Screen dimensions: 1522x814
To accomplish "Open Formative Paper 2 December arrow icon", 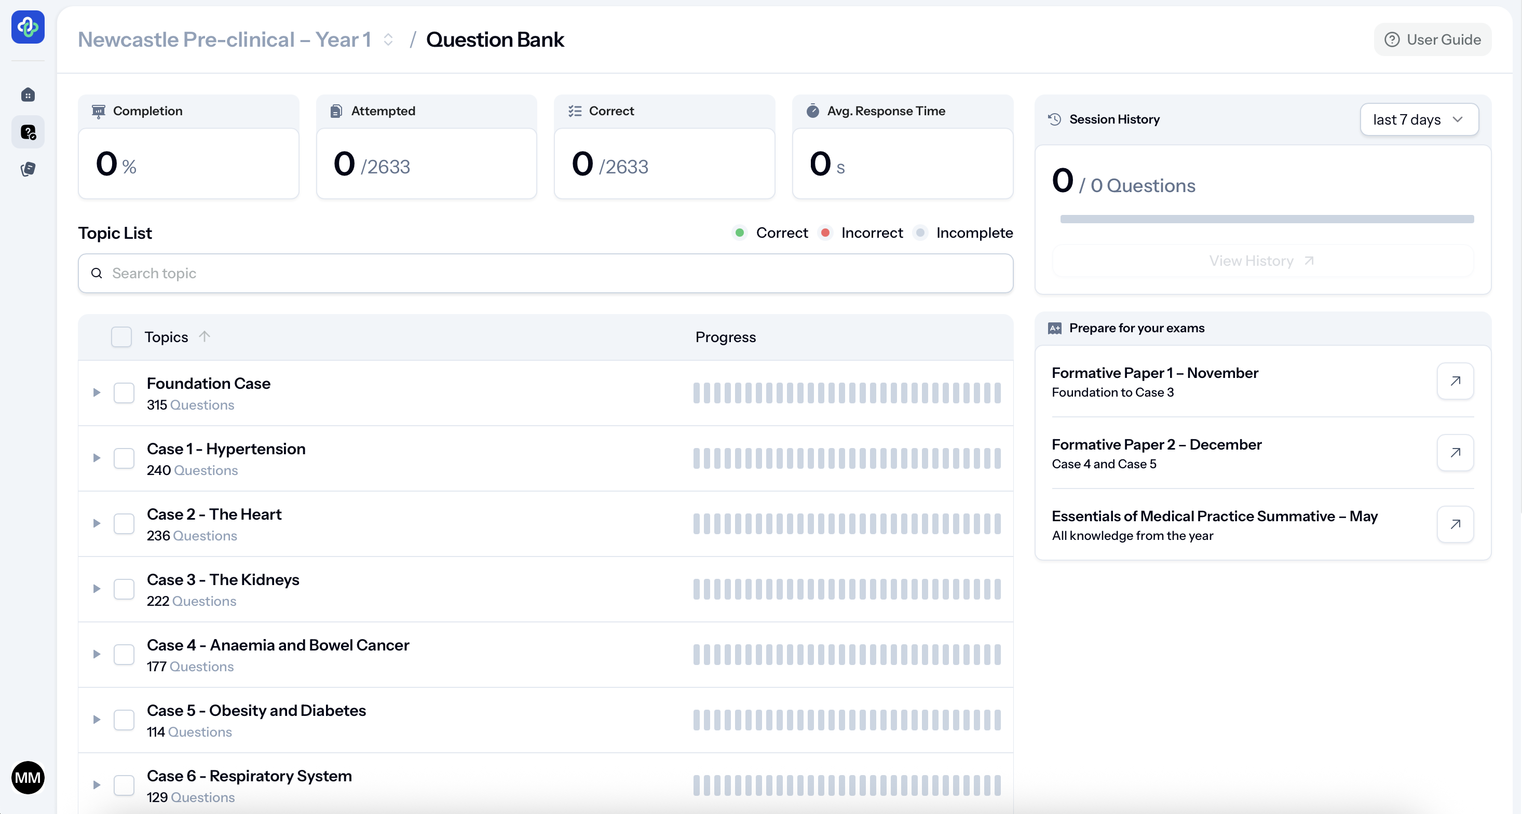I will pos(1455,453).
